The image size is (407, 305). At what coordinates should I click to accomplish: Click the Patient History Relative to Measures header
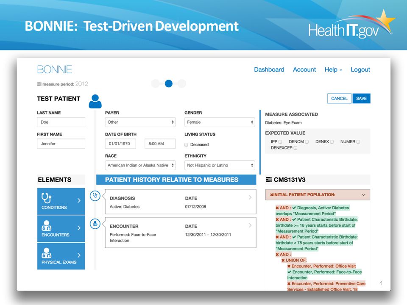[x=176, y=180]
